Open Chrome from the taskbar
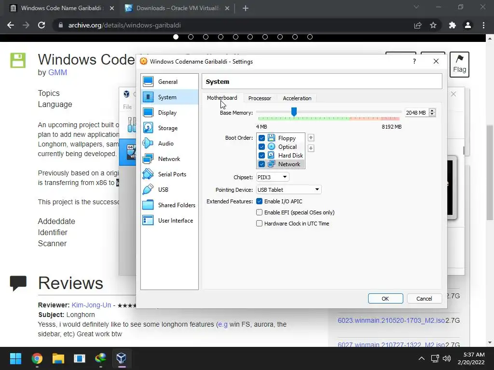The width and height of the screenshot is (494, 370). (x=37, y=358)
